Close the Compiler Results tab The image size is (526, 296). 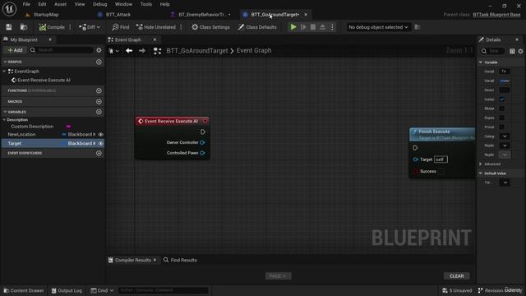click(155, 260)
